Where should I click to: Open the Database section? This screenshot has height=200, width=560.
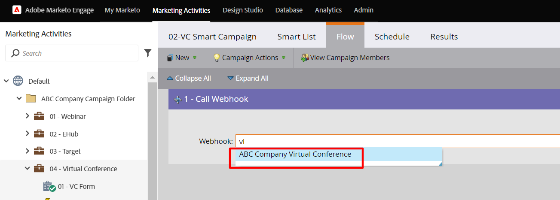(x=289, y=10)
